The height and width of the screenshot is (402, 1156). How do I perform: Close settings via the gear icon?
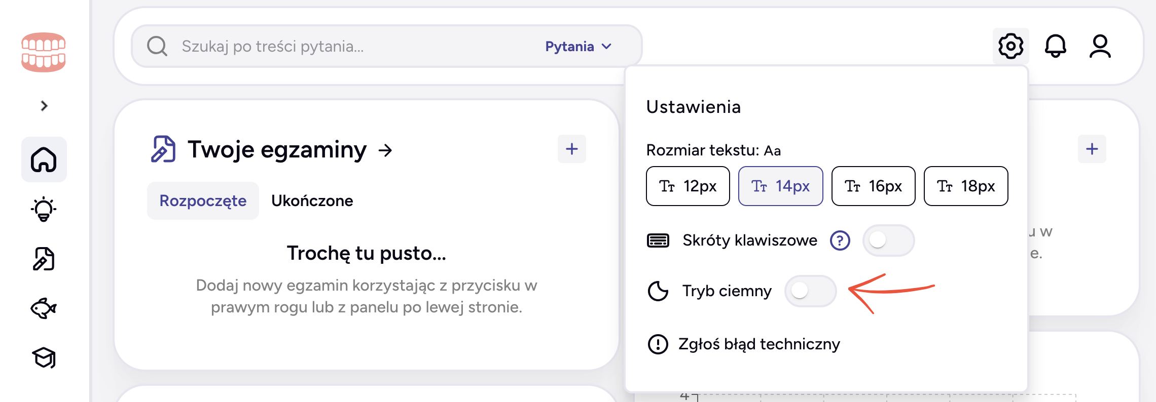coord(1010,47)
